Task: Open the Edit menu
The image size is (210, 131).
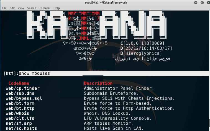Action: click(12, 8)
